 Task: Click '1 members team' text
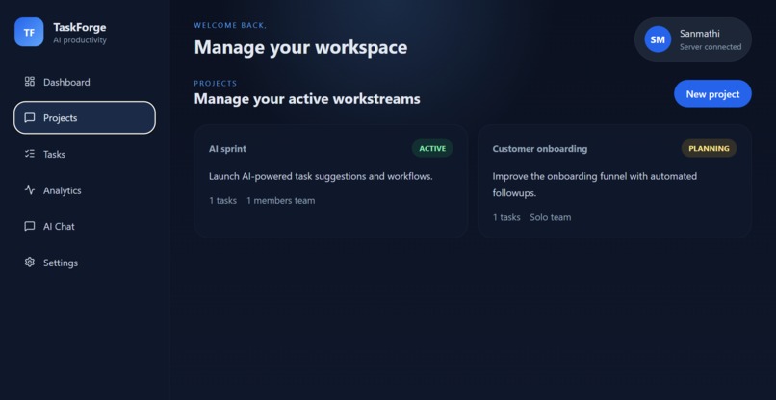point(280,201)
